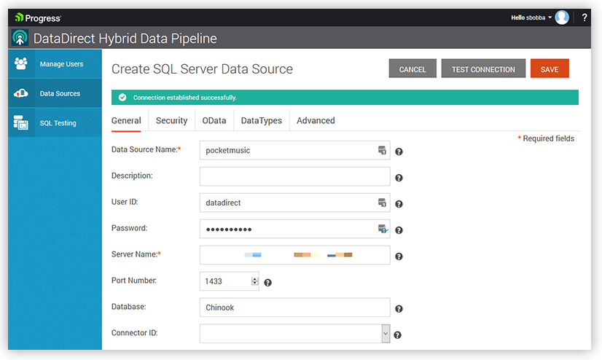Click the Password input field
This screenshot has width=602, height=360.
(x=295, y=229)
